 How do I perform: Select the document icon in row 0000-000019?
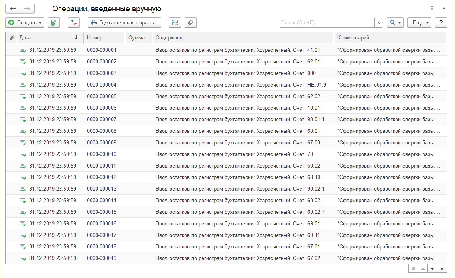coord(23,258)
